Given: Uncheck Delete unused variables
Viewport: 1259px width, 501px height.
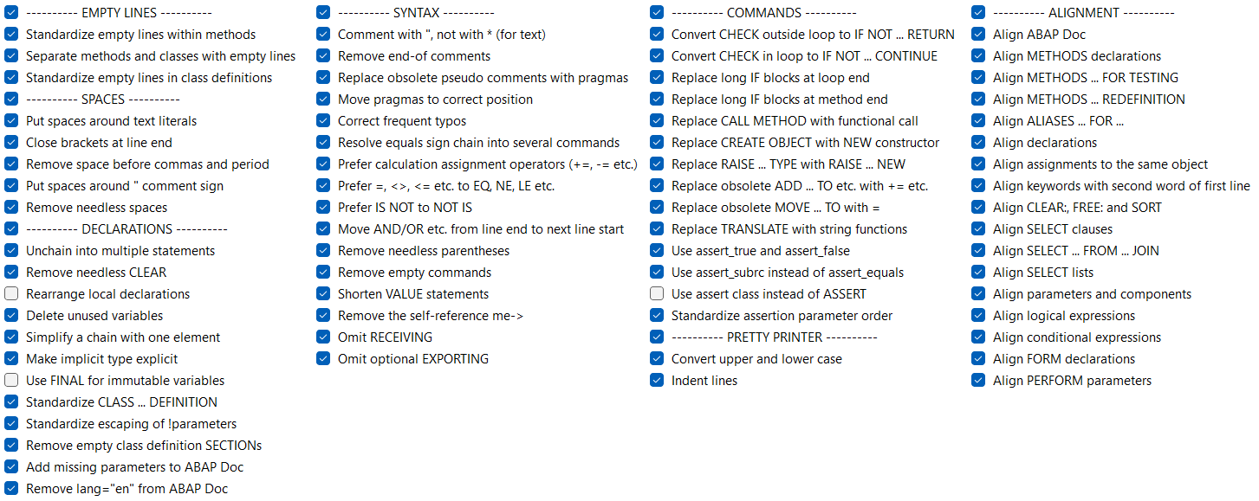Looking at the screenshot, I should tap(11, 316).
